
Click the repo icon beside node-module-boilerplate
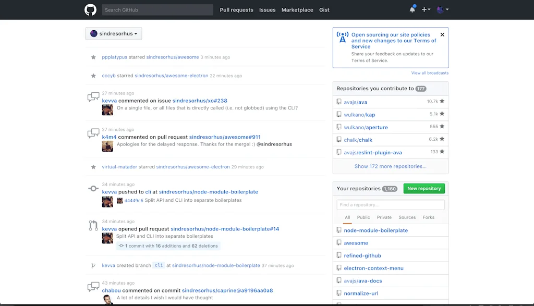click(x=339, y=230)
